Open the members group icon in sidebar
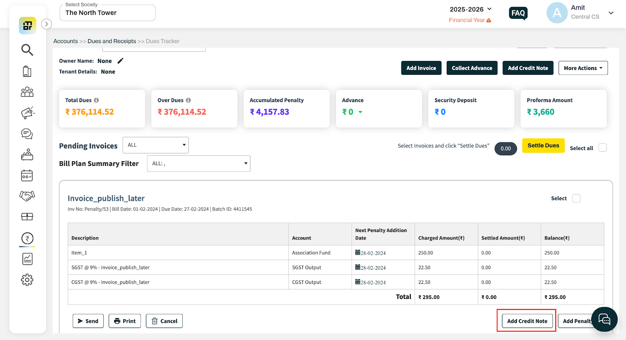The height and width of the screenshot is (340, 626). tap(27, 92)
